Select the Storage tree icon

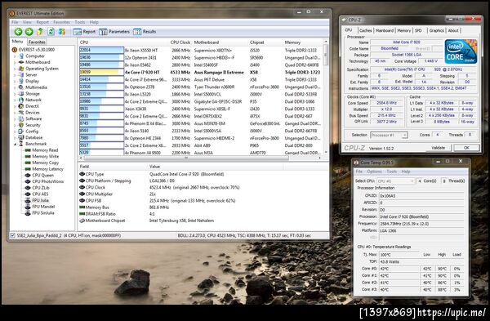pos(21,93)
